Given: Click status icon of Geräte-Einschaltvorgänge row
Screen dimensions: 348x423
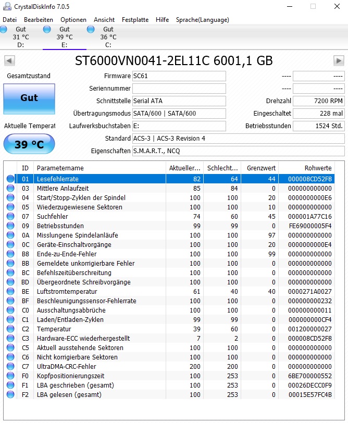Looking at the screenshot, I should tap(10, 245).
